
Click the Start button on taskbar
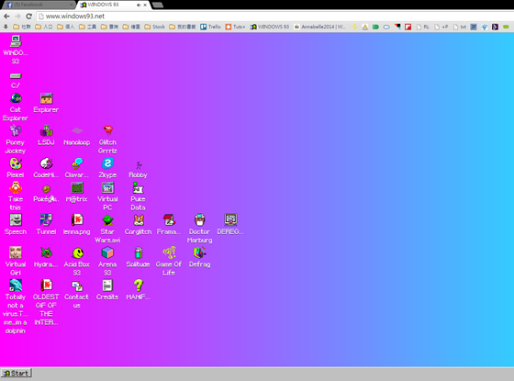[17, 373]
